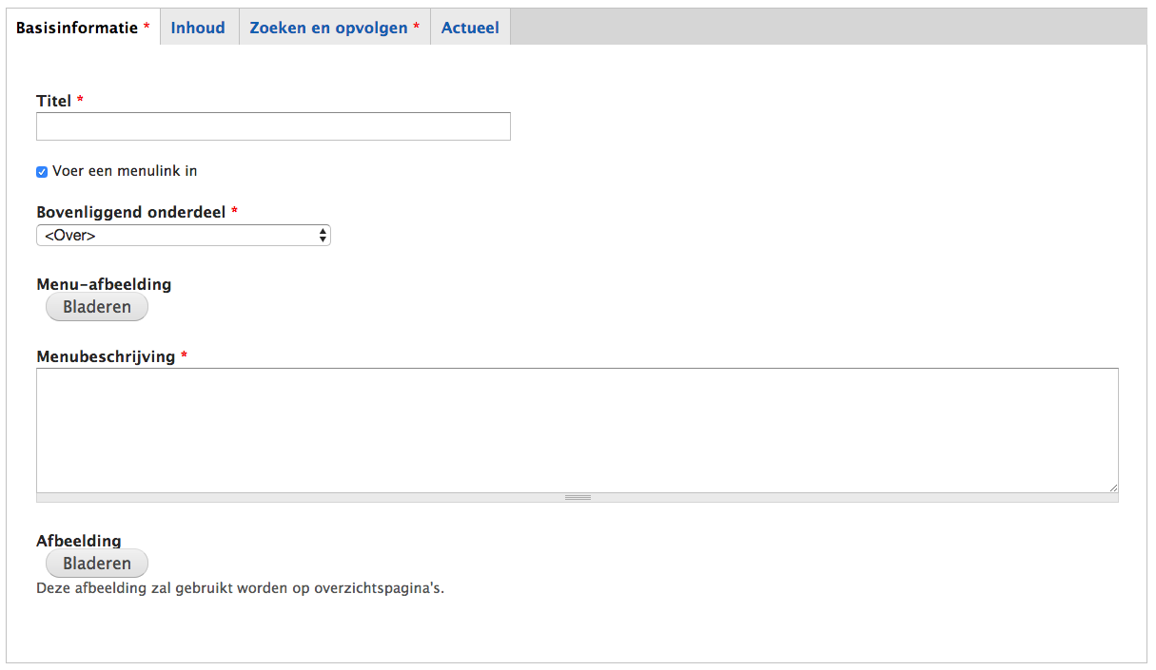Uncheck the Voer een menulink in checkbox
Screen dimensions: 1156x670
(x=42, y=172)
